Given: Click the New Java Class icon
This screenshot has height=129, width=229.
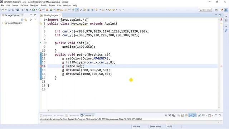Looking at the screenshot, I should tap(51, 10).
